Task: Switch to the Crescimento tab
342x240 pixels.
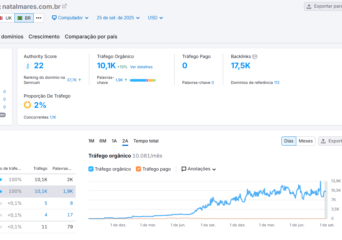Action: pyautogui.click(x=44, y=37)
